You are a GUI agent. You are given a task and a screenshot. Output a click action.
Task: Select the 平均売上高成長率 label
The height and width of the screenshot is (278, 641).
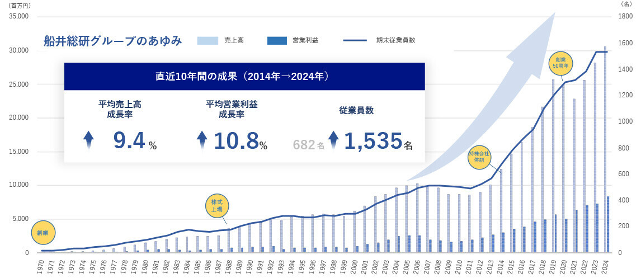click(120, 109)
